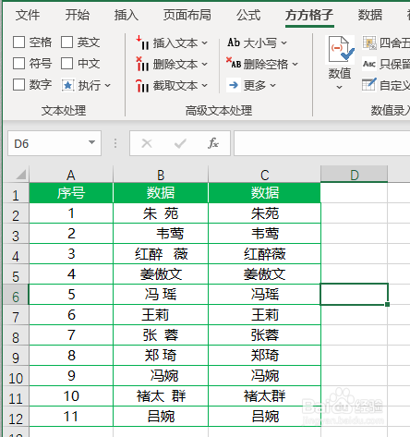The image size is (410, 437).
Task: Expand the 数值 dropdown chevron
Action: pyautogui.click(x=340, y=88)
